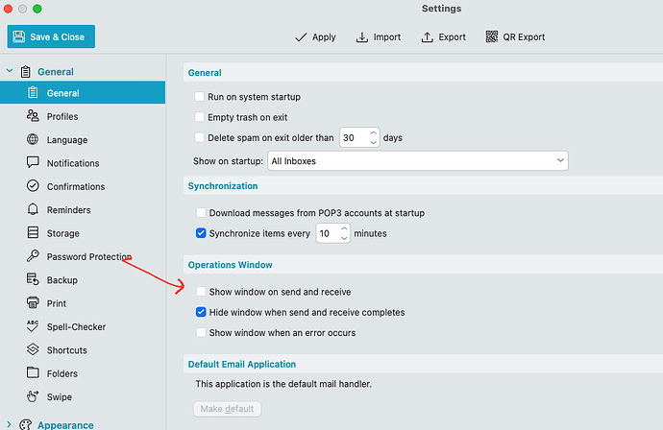The height and width of the screenshot is (430, 663).
Task: Open Backup restore icon
Action: 33,279
